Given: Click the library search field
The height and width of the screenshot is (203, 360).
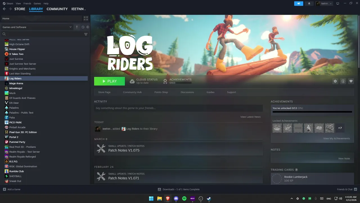Looking at the screenshot, I should [x=42, y=34].
